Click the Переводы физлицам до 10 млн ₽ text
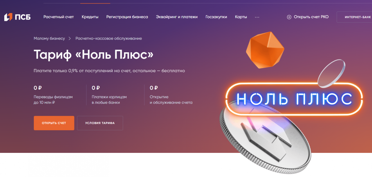Screen dimensions: 372x177 (x=53, y=100)
